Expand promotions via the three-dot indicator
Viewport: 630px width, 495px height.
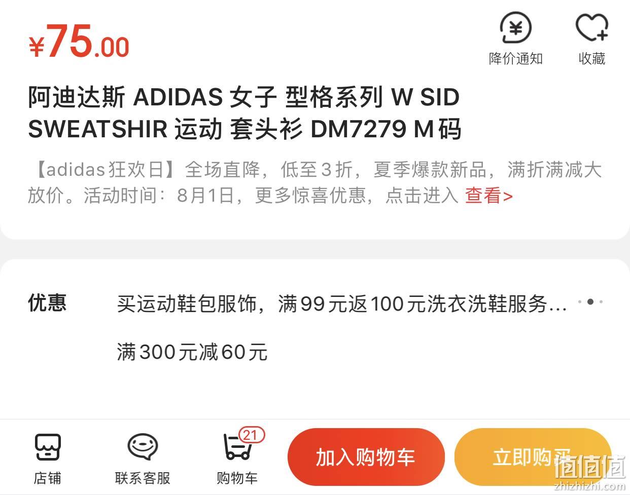pyautogui.click(x=590, y=301)
